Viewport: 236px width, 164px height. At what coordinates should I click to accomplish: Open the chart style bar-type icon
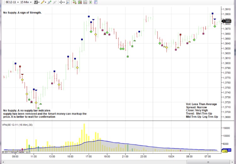pyautogui.click(x=37, y=2)
